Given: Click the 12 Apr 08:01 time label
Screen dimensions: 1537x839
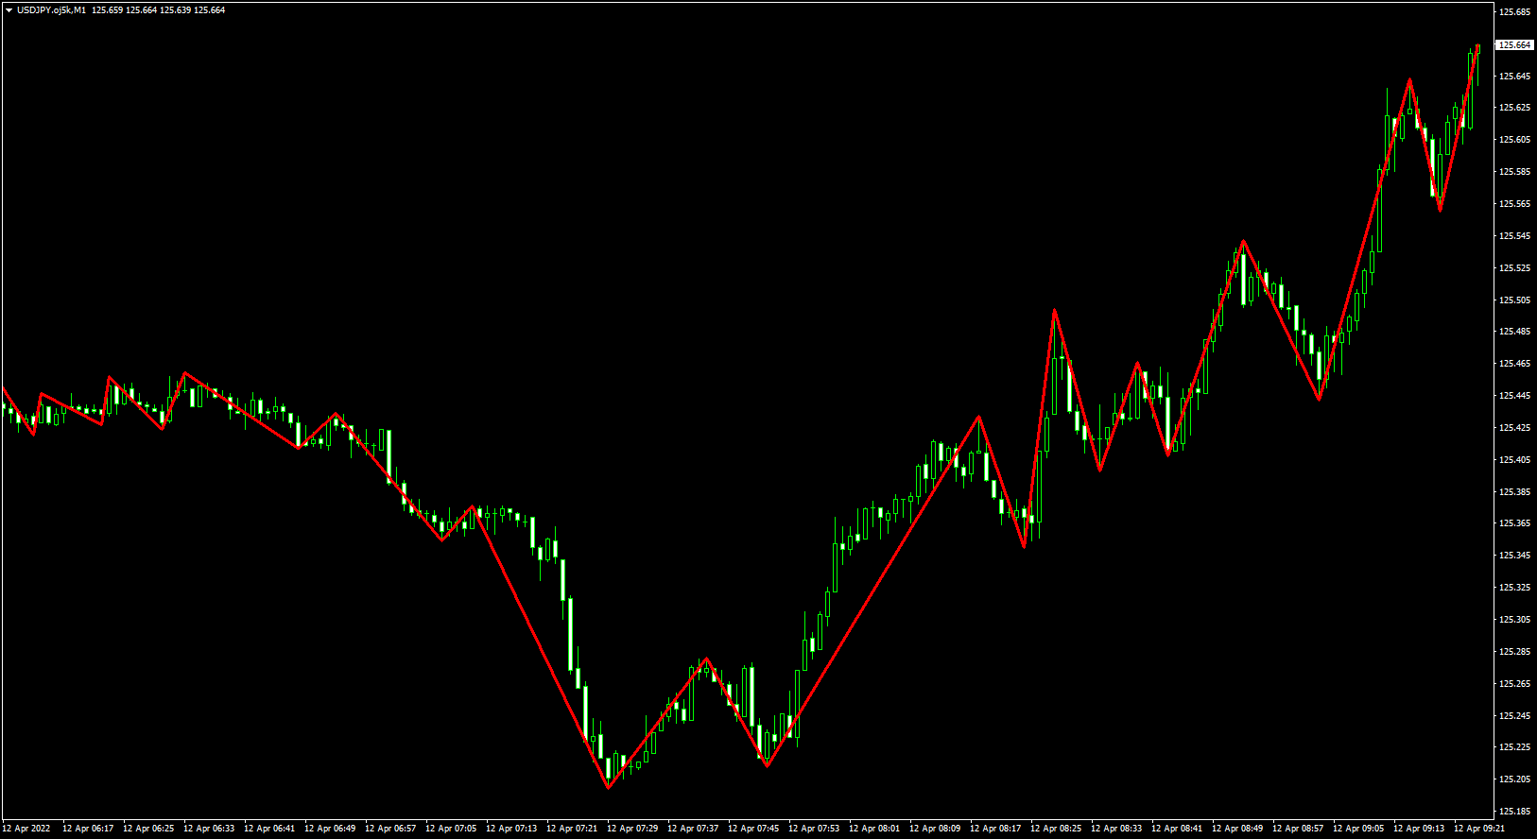Looking at the screenshot, I should click(874, 829).
